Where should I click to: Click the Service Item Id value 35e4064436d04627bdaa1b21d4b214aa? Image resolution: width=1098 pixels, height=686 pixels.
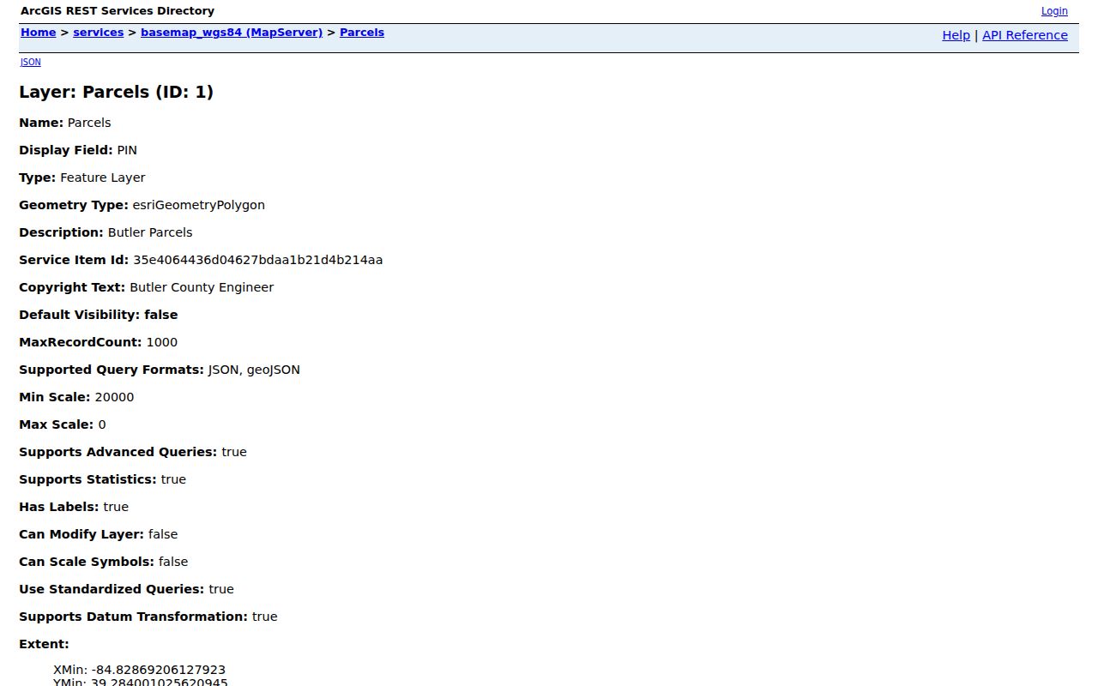(x=257, y=260)
